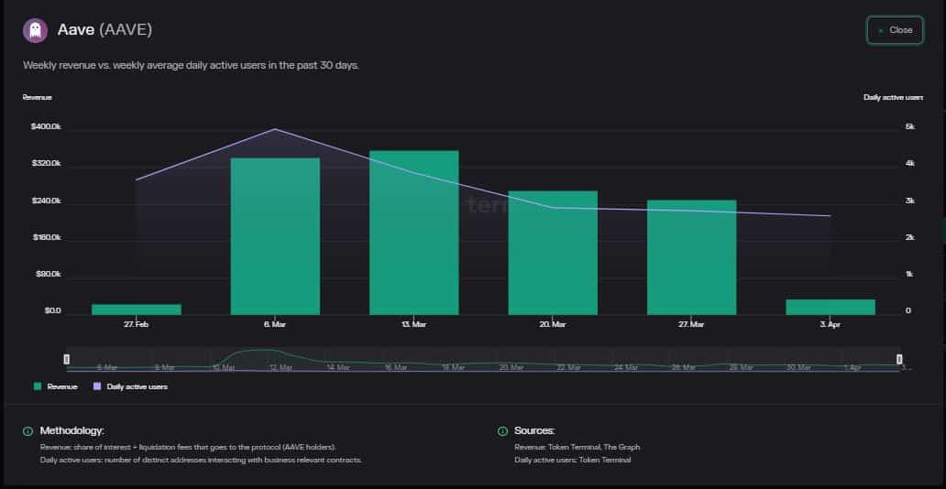The width and height of the screenshot is (946, 489).
Task: Click the green Revenue legend square
Action: pos(38,386)
